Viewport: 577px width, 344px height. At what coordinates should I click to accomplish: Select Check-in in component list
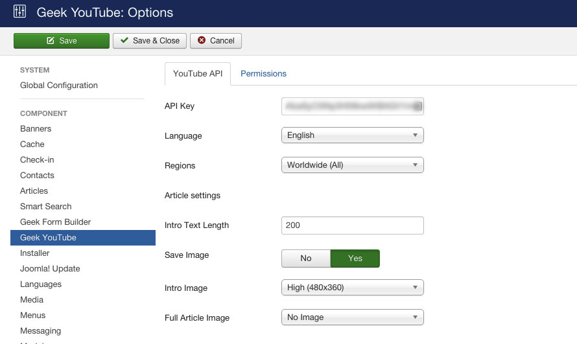click(37, 159)
